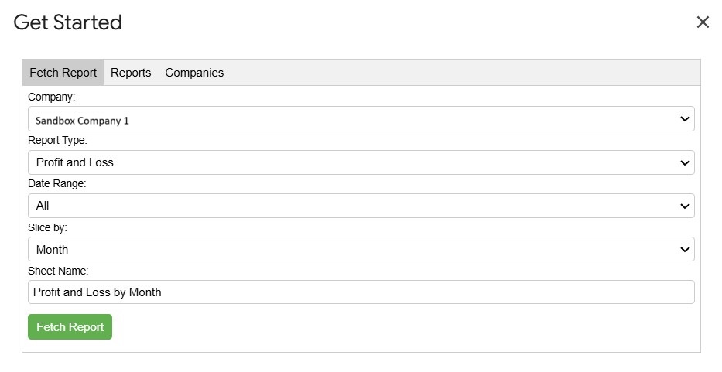722x372 pixels.
Task: Close the Get Started dialog
Action: tap(703, 22)
